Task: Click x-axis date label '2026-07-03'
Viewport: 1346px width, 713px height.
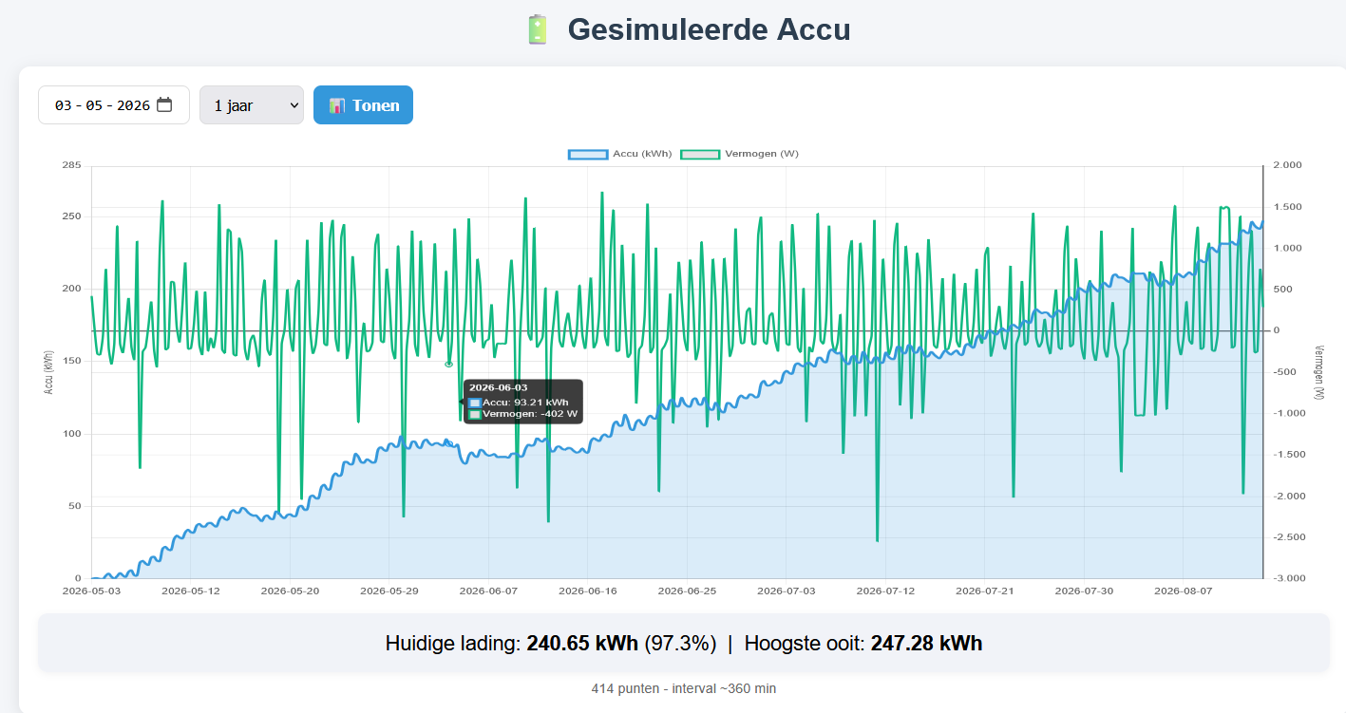Action: tap(787, 591)
